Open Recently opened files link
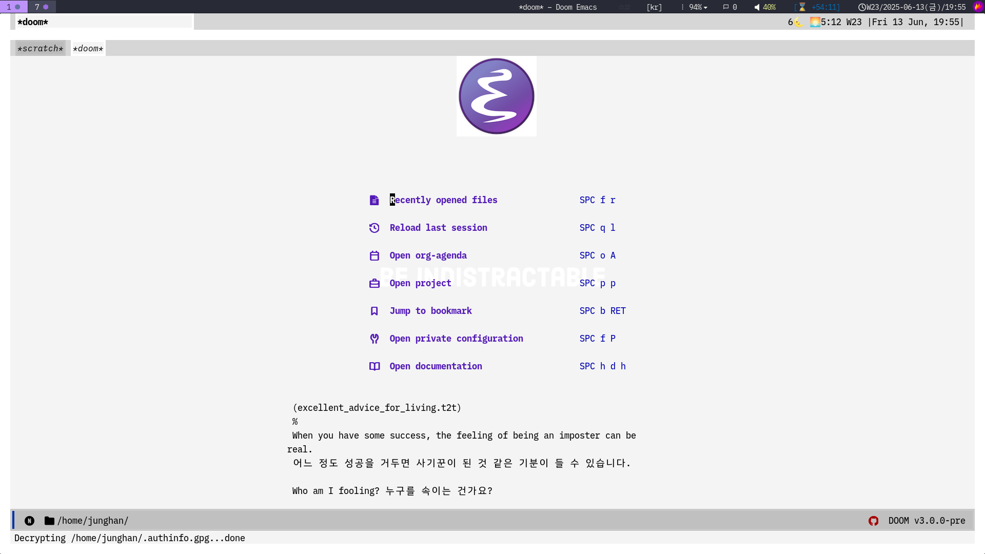The height and width of the screenshot is (554, 985). pyautogui.click(x=443, y=200)
